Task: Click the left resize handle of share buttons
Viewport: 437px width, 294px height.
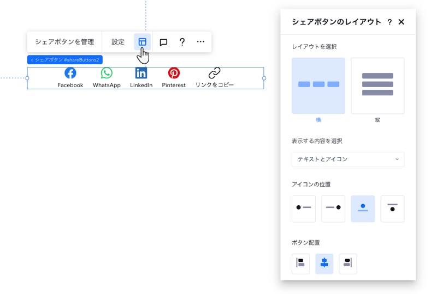Action: pos(27,78)
